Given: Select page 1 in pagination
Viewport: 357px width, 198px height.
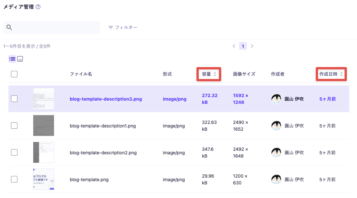Looking at the screenshot, I should [243, 46].
